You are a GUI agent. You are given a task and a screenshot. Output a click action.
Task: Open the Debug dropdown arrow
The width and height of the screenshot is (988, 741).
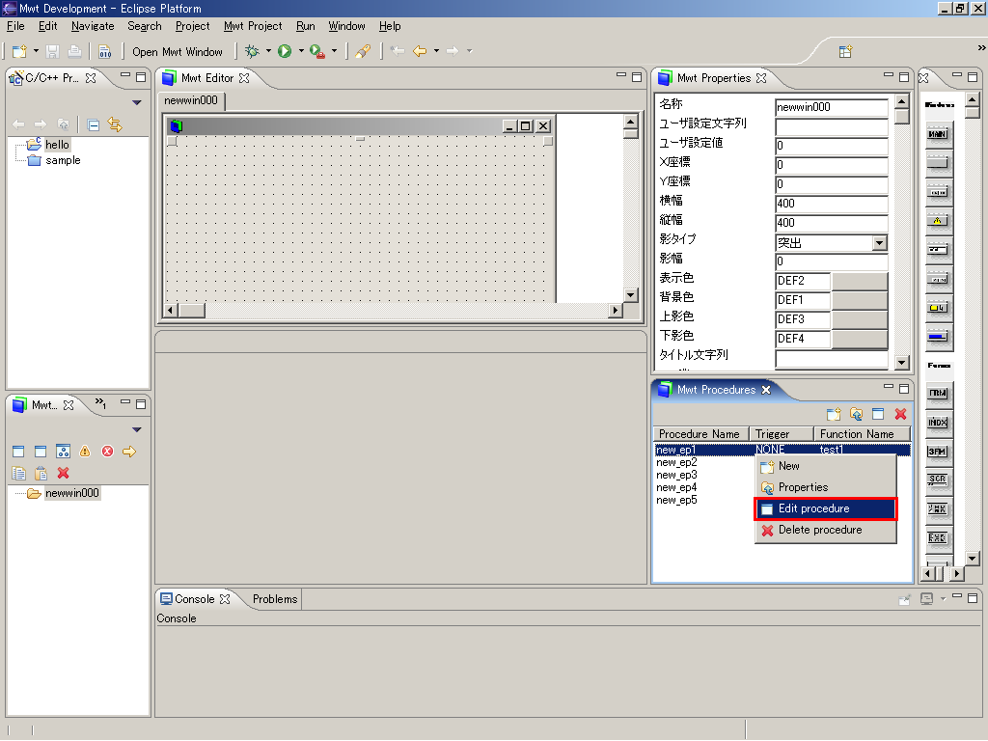[x=268, y=51]
